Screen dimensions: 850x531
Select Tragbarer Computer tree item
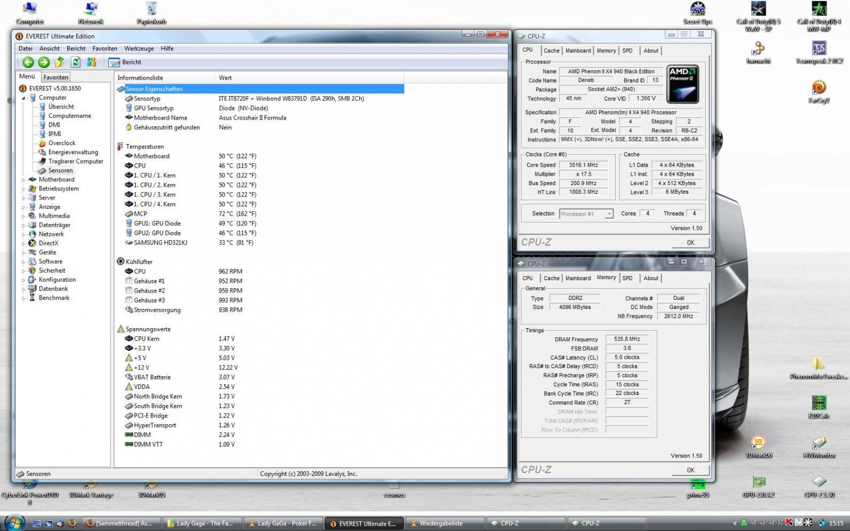click(x=76, y=161)
